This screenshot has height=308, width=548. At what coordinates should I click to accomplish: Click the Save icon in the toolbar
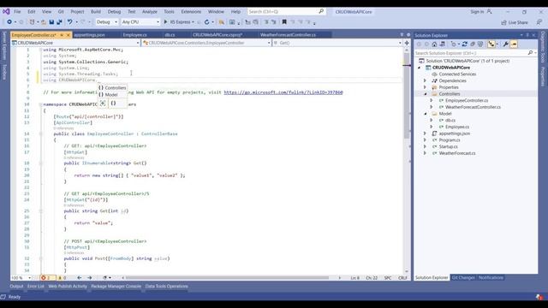click(51, 22)
